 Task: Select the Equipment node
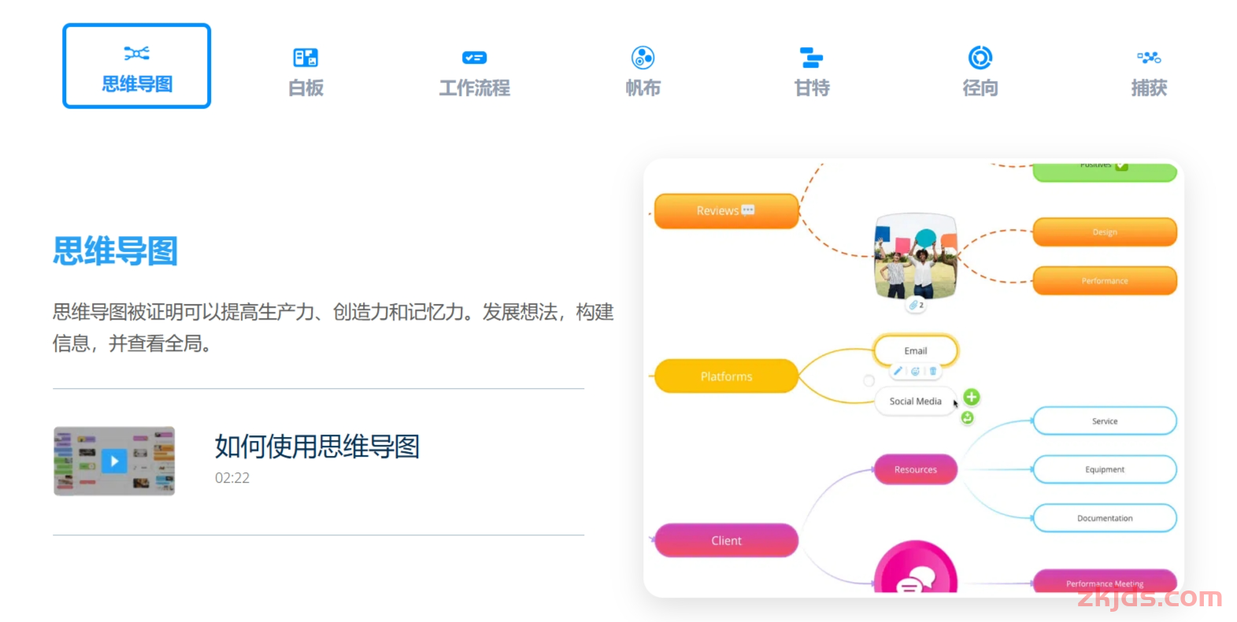pyautogui.click(x=1105, y=469)
